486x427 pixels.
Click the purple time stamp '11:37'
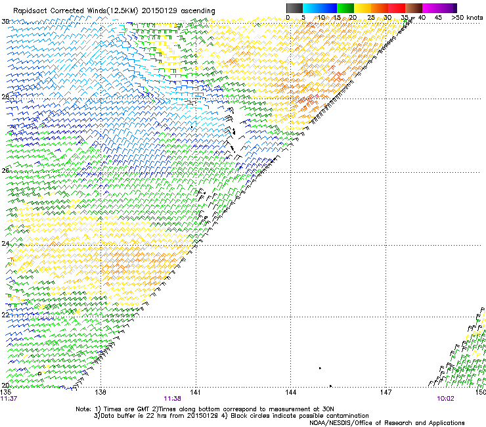[x=9, y=399]
